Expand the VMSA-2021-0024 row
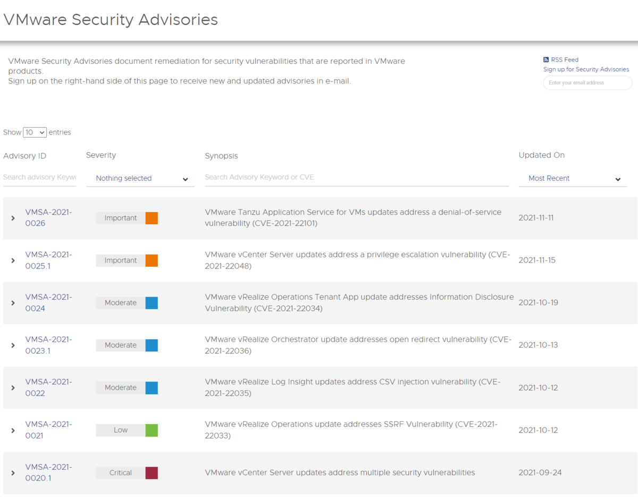The height and width of the screenshot is (497, 638). (x=13, y=303)
